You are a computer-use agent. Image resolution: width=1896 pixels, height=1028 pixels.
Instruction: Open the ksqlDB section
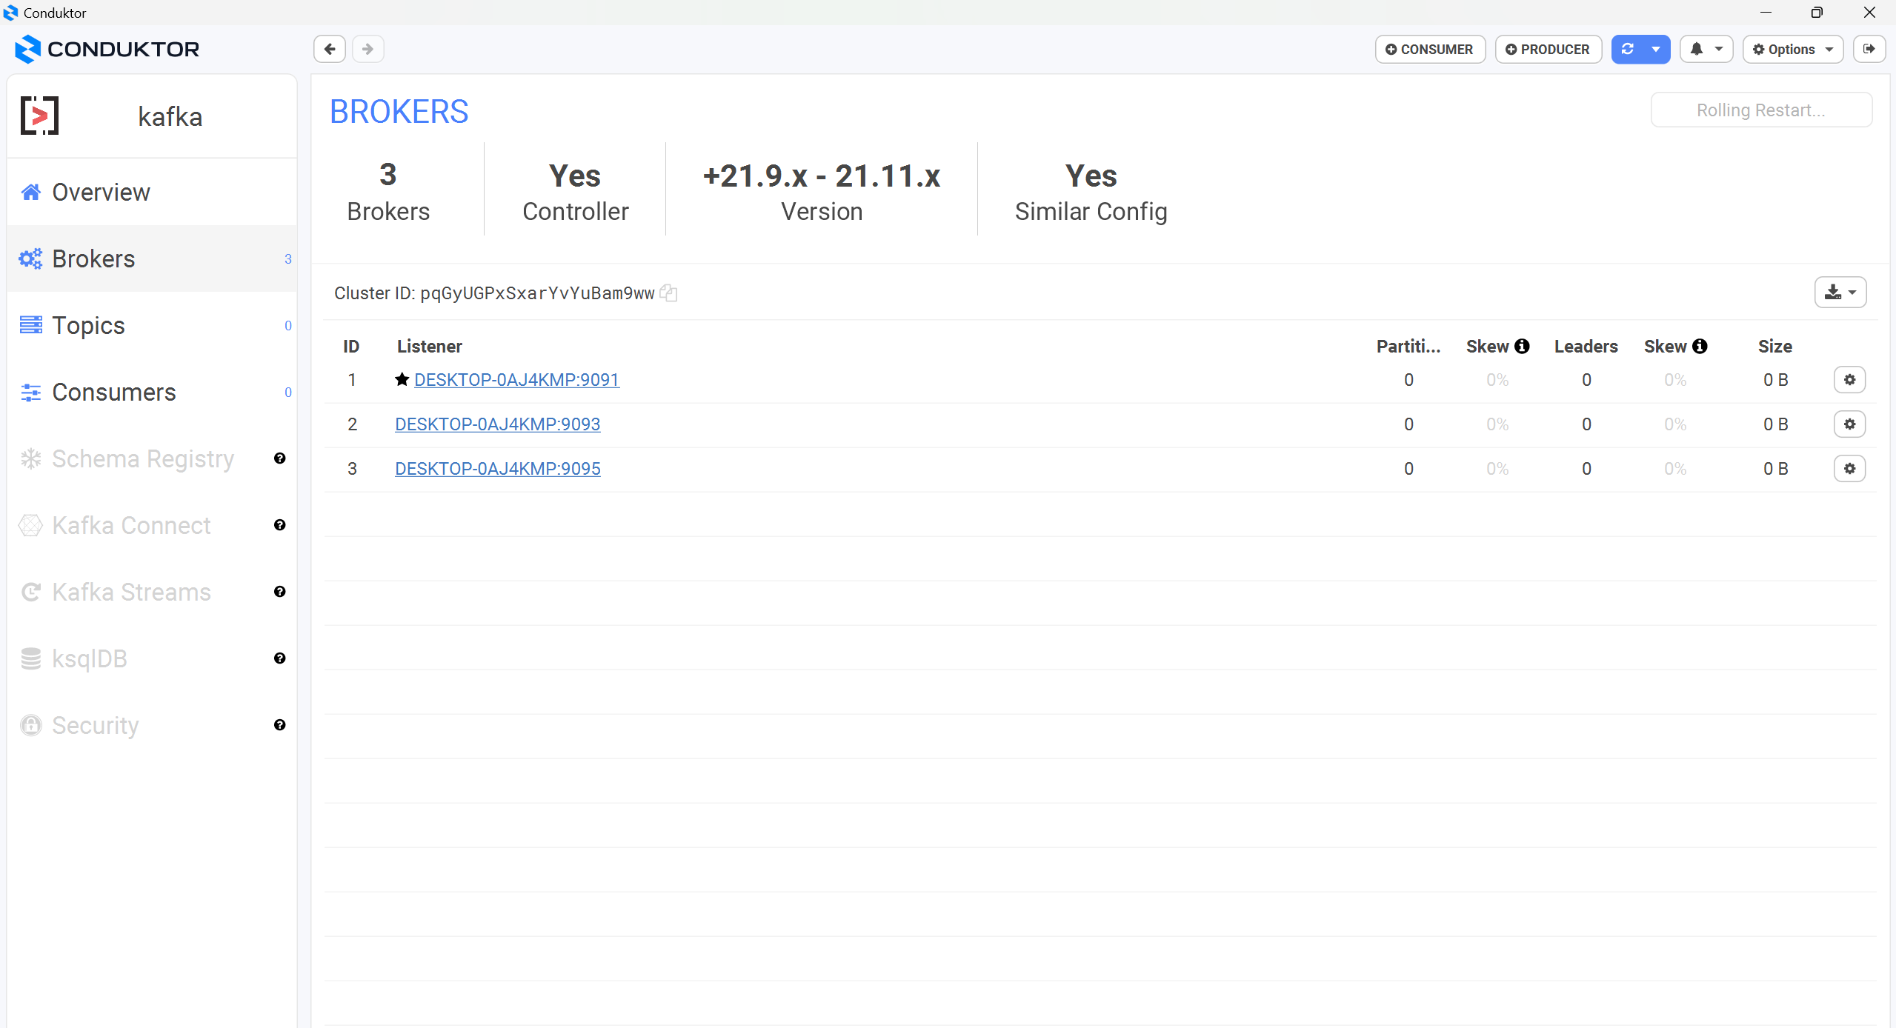(x=90, y=658)
